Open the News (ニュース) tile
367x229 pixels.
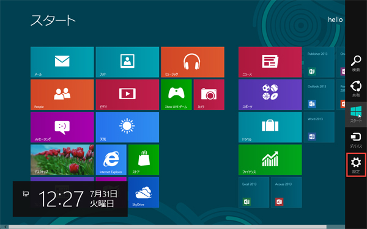[270, 62]
